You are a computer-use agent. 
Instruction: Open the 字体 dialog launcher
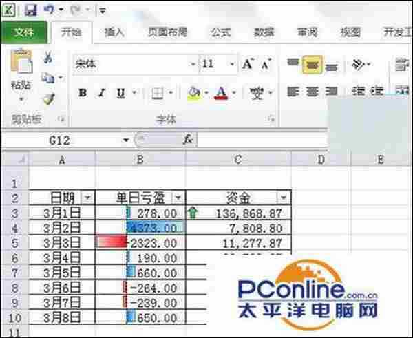tap(271, 119)
